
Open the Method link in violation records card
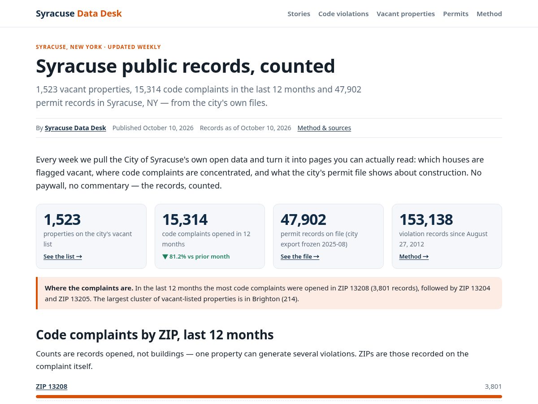coord(414,257)
